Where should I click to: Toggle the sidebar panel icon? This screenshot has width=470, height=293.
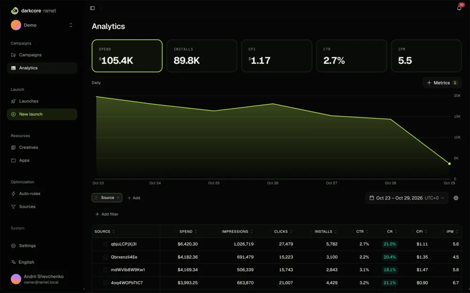click(x=92, y=8)
